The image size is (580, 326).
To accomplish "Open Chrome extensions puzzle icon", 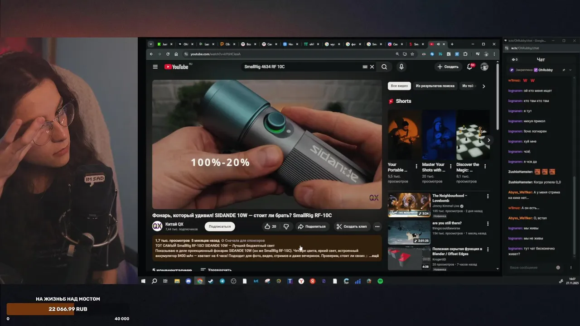I will click(465, 54).
